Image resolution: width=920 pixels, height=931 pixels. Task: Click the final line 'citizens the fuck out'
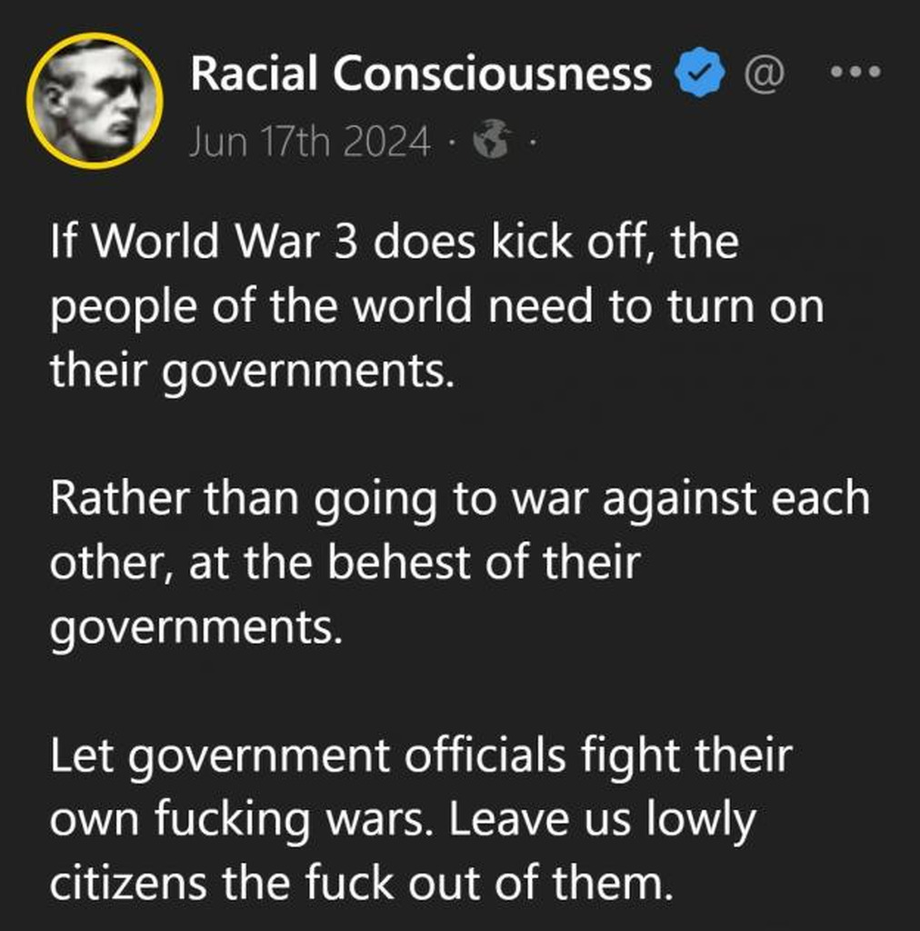click(x=362, y=884)
